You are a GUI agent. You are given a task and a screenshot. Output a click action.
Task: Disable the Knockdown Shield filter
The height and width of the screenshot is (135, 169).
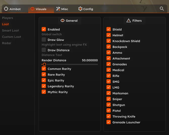[108, 41]
